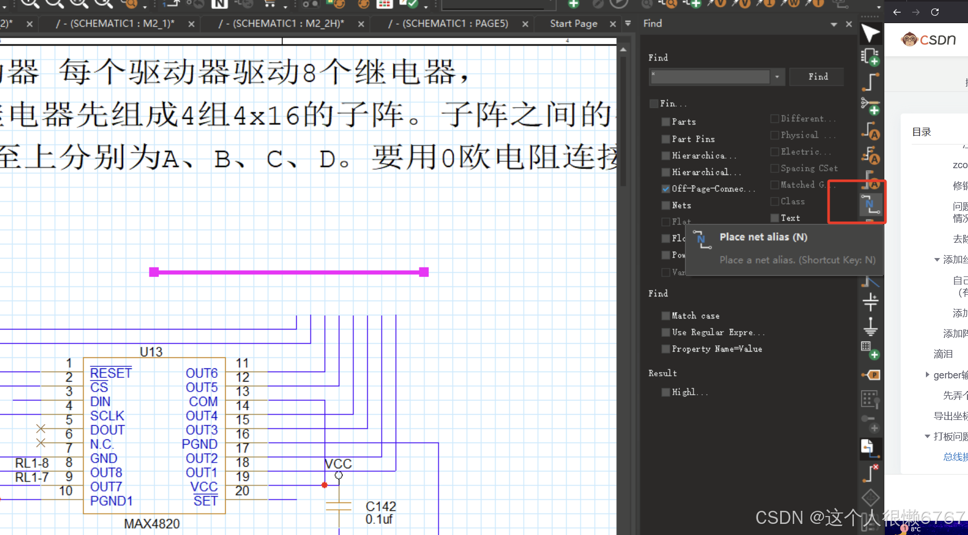Open the Find panel options dropdown
This screenshot has width=968, height=535.
point(834,24)
